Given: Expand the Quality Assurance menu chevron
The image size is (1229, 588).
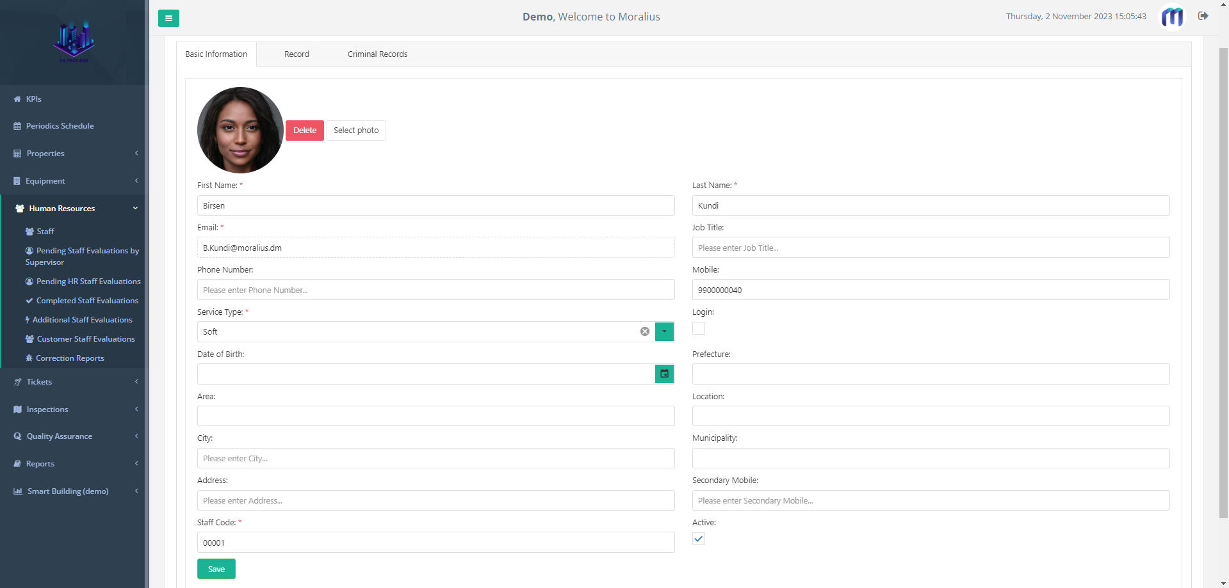Looking at the screenshot, I should click(x=136, y=436).
